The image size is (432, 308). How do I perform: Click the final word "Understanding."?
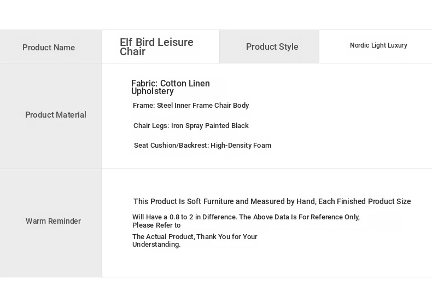click(x=156, y=245)
